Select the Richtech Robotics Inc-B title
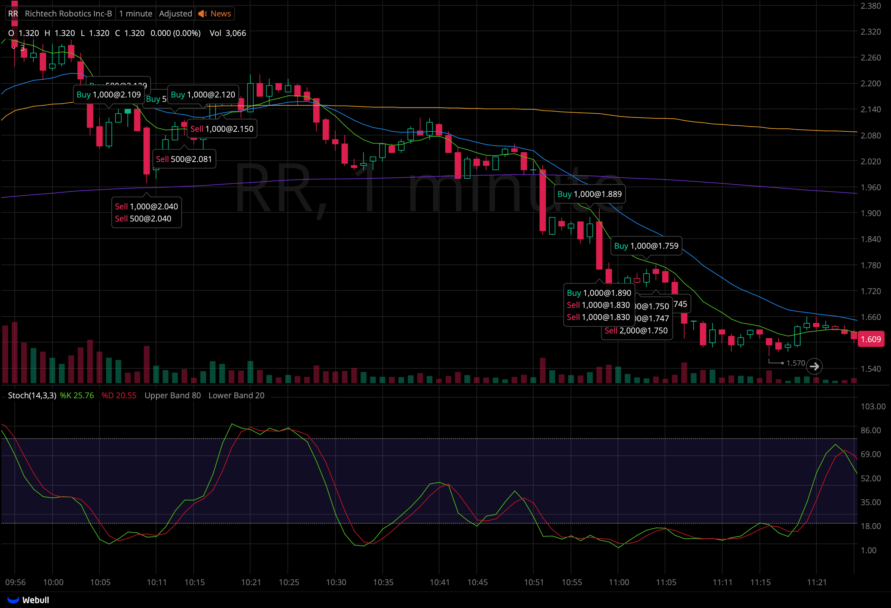 68,13
